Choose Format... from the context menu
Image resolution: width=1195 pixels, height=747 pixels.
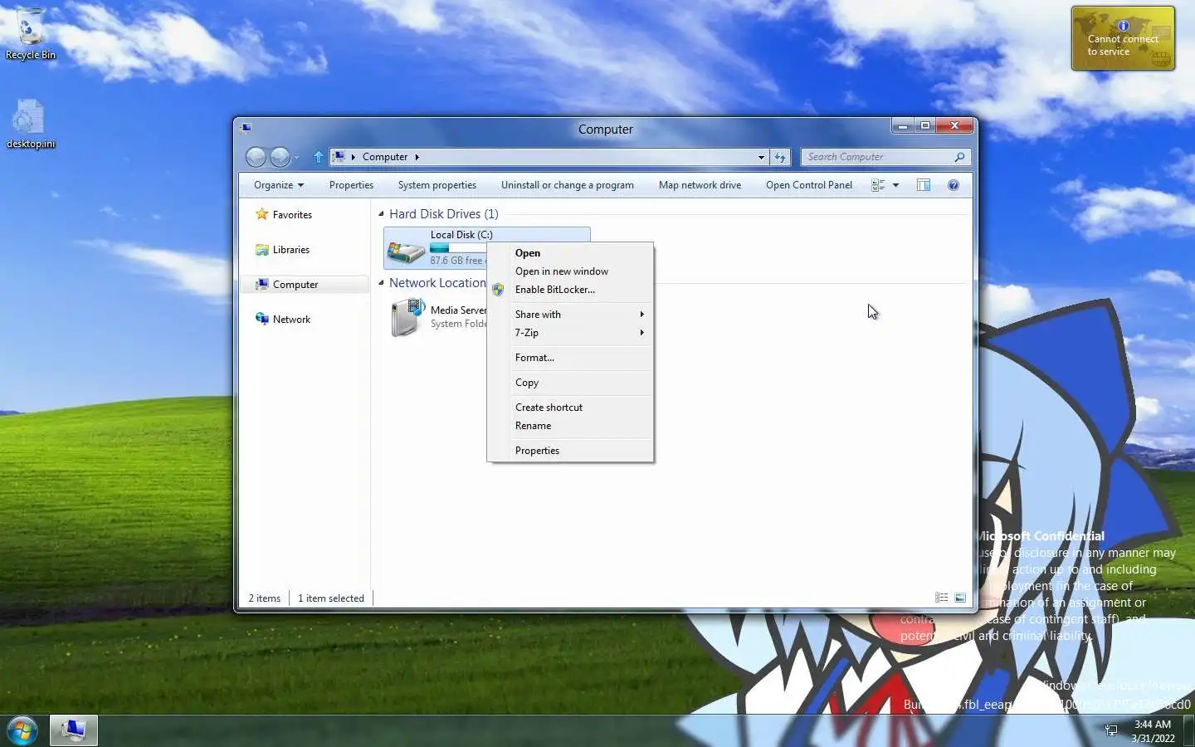pyautogui.click(x=570, y=358)
